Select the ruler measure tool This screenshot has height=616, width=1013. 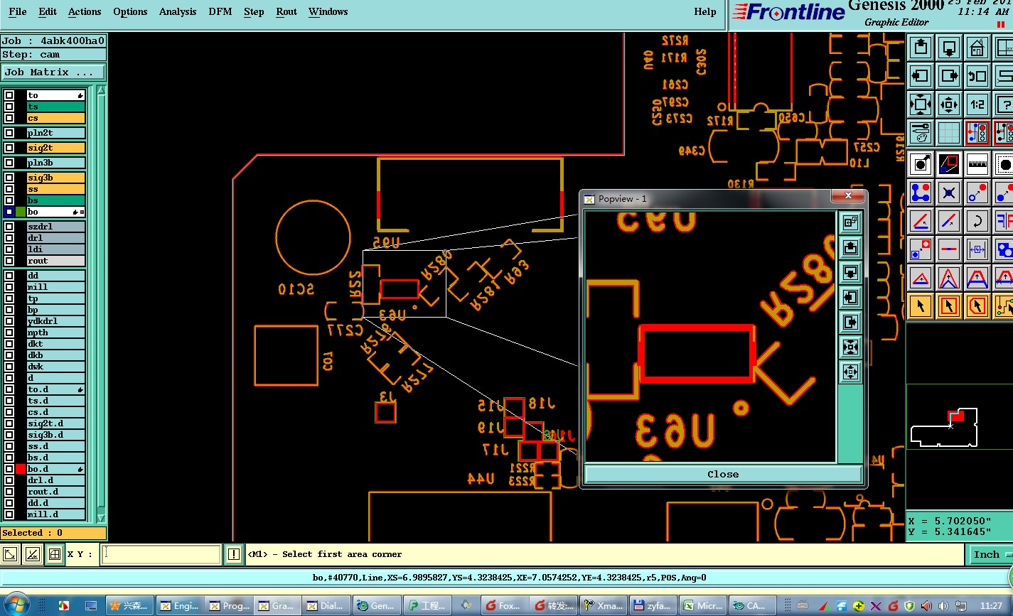977,164
